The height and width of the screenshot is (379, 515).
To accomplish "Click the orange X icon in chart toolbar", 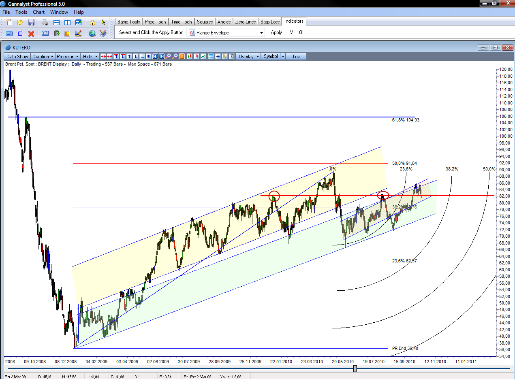I will pos(182,56).
